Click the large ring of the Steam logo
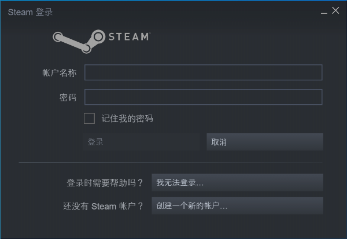Viewport: 347px width, 239px height. 98,37
